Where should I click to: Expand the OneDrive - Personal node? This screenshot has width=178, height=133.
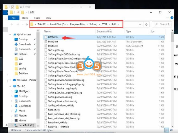10,80
